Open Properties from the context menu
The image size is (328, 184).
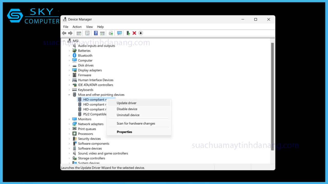click(124, 132)
